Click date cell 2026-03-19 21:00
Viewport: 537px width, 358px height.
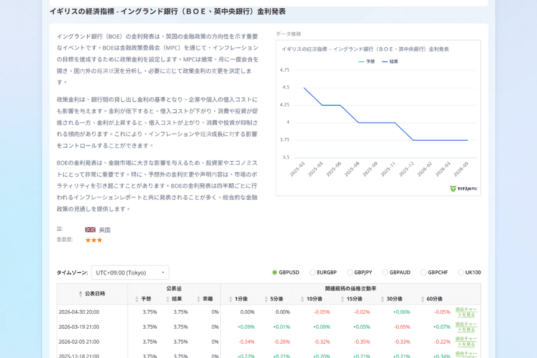coord(79,327)
